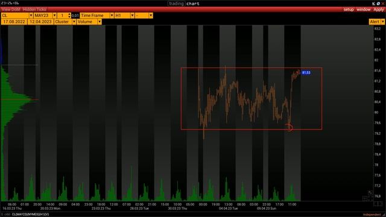The height and width of the screenshot is (217, 386).
Task: Click the end date 12.04.2023 field
Action: [x=40, y=22]
